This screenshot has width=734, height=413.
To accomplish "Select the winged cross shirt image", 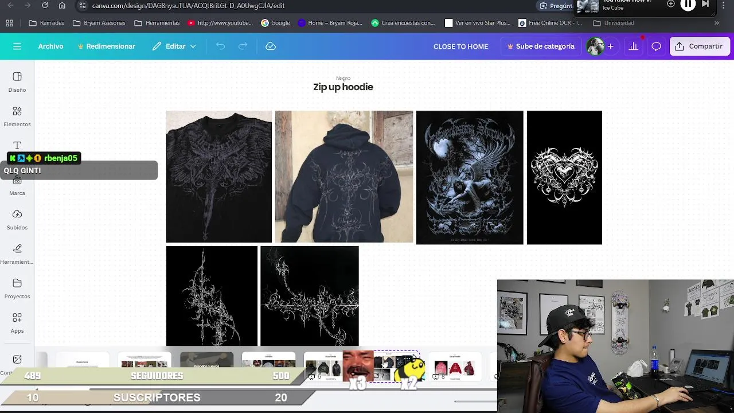I will tap(219, 177).
